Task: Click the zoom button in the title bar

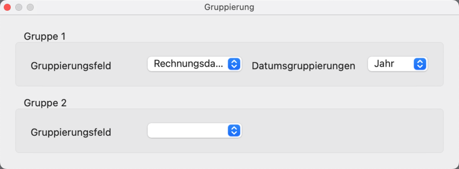Action: tap(30, 7)
